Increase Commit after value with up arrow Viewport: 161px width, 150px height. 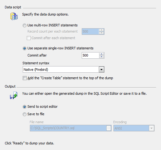(101, 54)
